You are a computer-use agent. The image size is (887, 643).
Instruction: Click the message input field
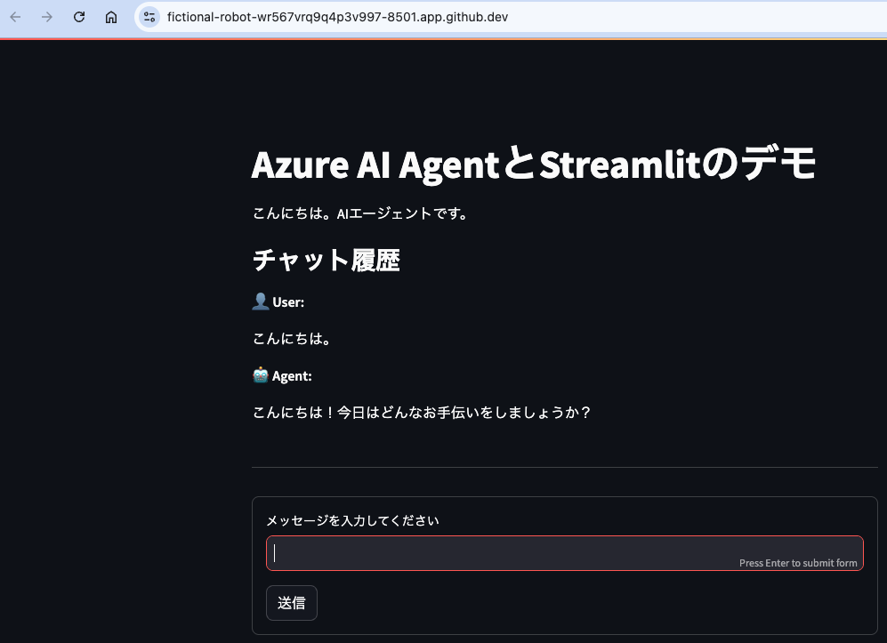(x=564, y=552)
